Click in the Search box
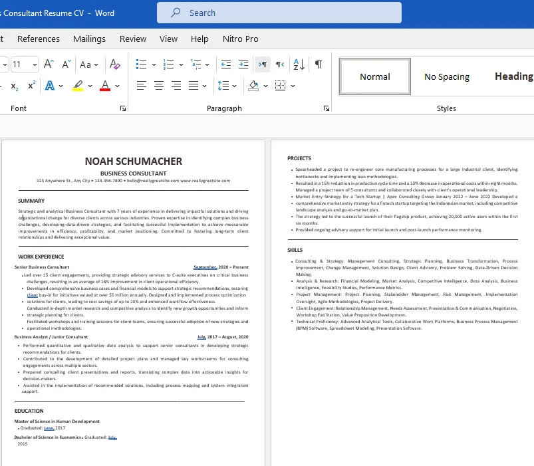534x466 pixels. pos(279,13)
